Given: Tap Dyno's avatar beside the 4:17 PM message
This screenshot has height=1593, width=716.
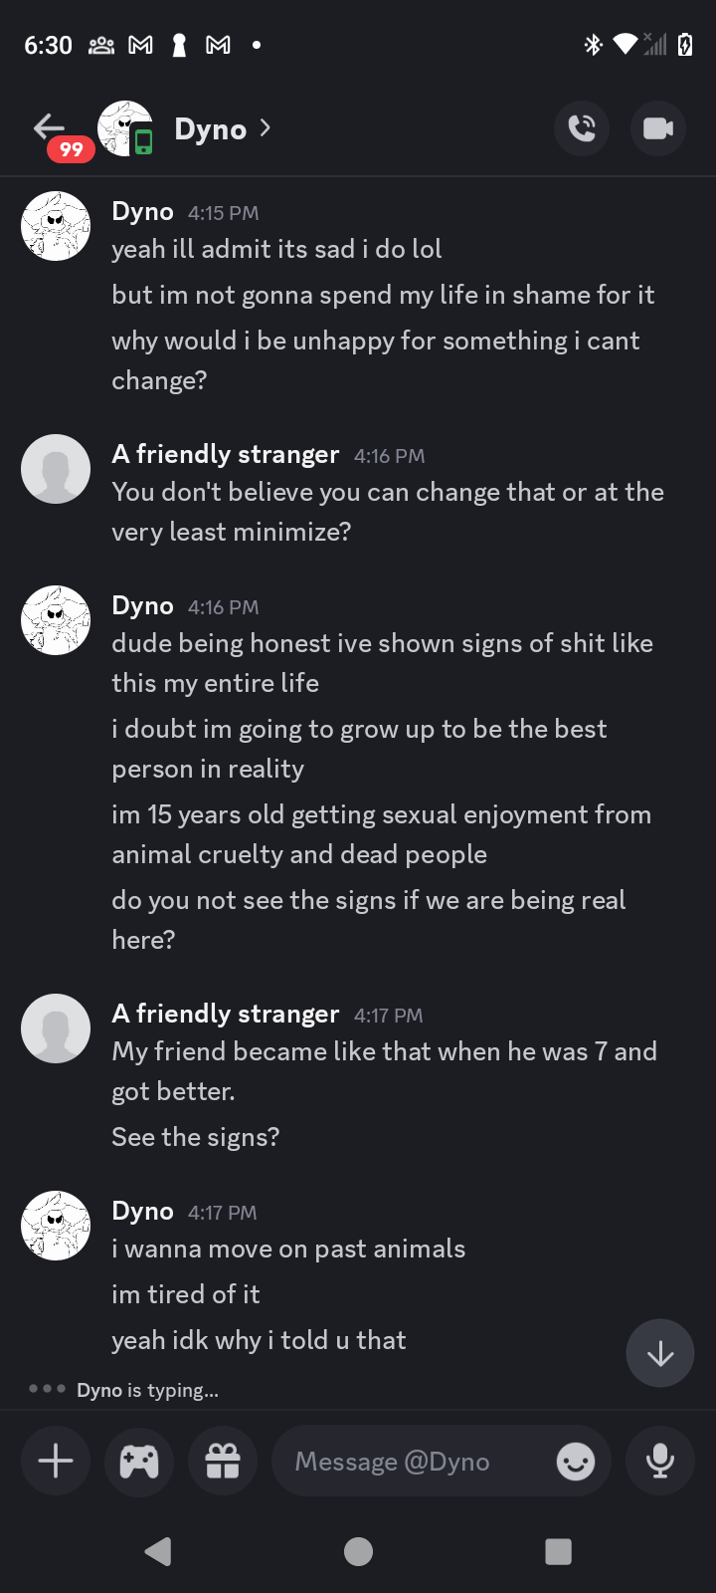Looking at the screenshot, I should tap(56, 1226).
